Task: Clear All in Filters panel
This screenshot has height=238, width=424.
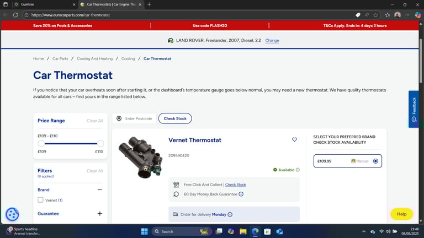Action: click(94, 171)
